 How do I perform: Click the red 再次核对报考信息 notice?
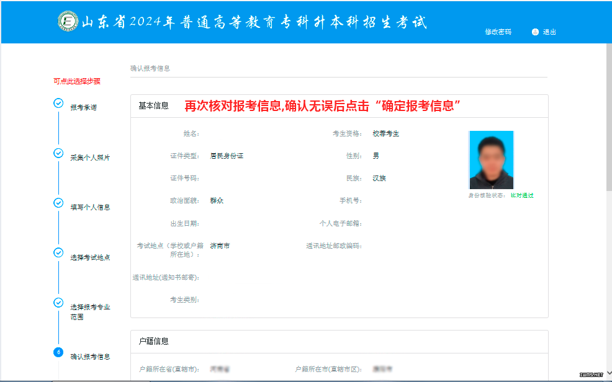(322, 105)
